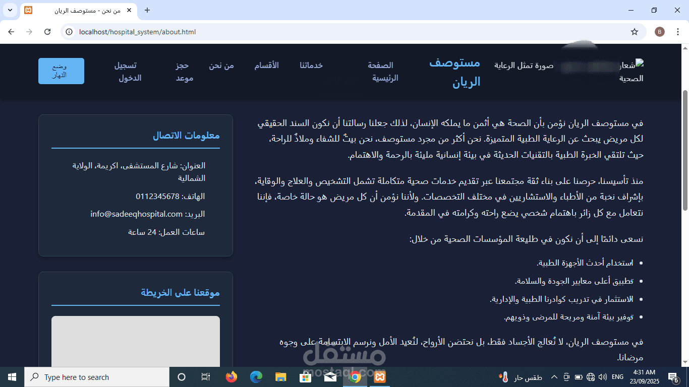Click the ساعات العمل: 24 ساعة line
Screen dimensions: 689x387
point(166,232)
